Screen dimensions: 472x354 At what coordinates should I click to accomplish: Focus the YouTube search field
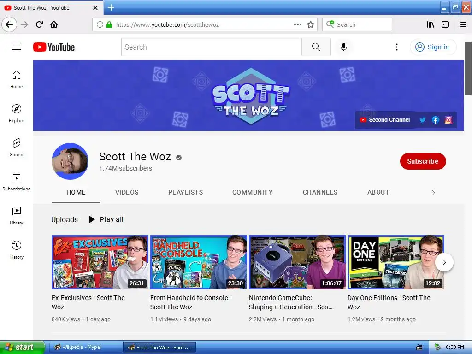(x=211, y=47)
